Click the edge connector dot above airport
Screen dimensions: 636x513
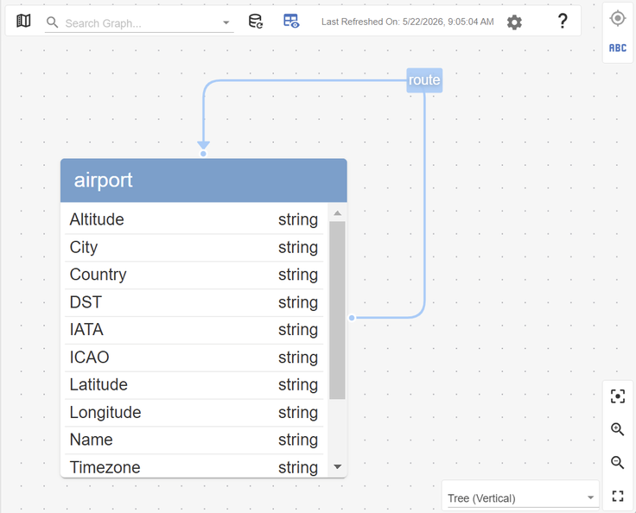tap(203, 154)
